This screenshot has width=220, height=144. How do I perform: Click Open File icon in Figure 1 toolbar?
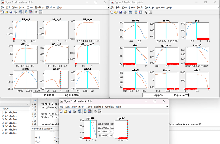[x=6, y=12]
